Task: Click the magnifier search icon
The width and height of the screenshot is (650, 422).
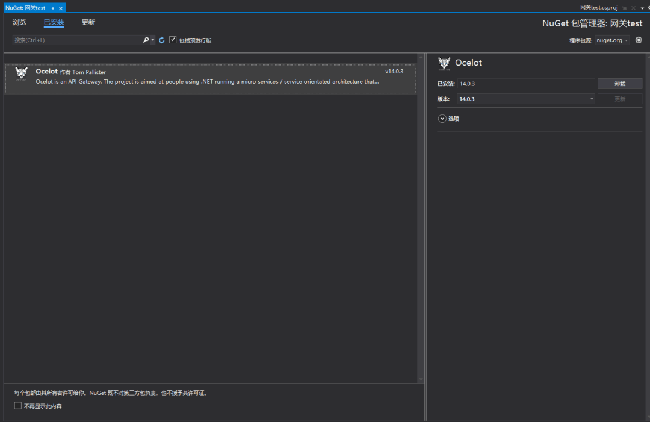Action: [x=146, y=40]
